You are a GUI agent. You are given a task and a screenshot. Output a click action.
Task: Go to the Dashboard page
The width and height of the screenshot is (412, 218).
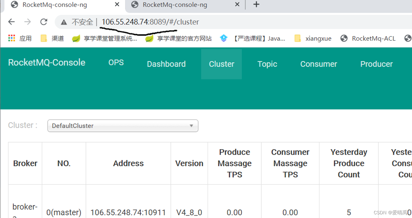(166, 64)
